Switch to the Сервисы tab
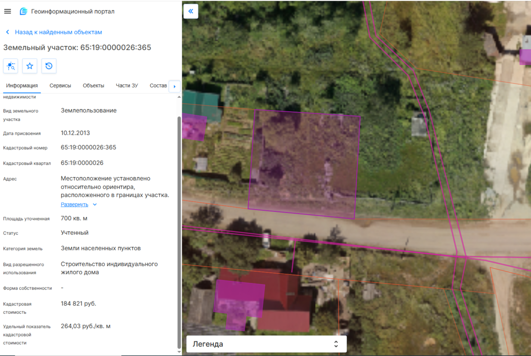Image resolution: width=531 pixels, height=356 pixels. [60, 86]
